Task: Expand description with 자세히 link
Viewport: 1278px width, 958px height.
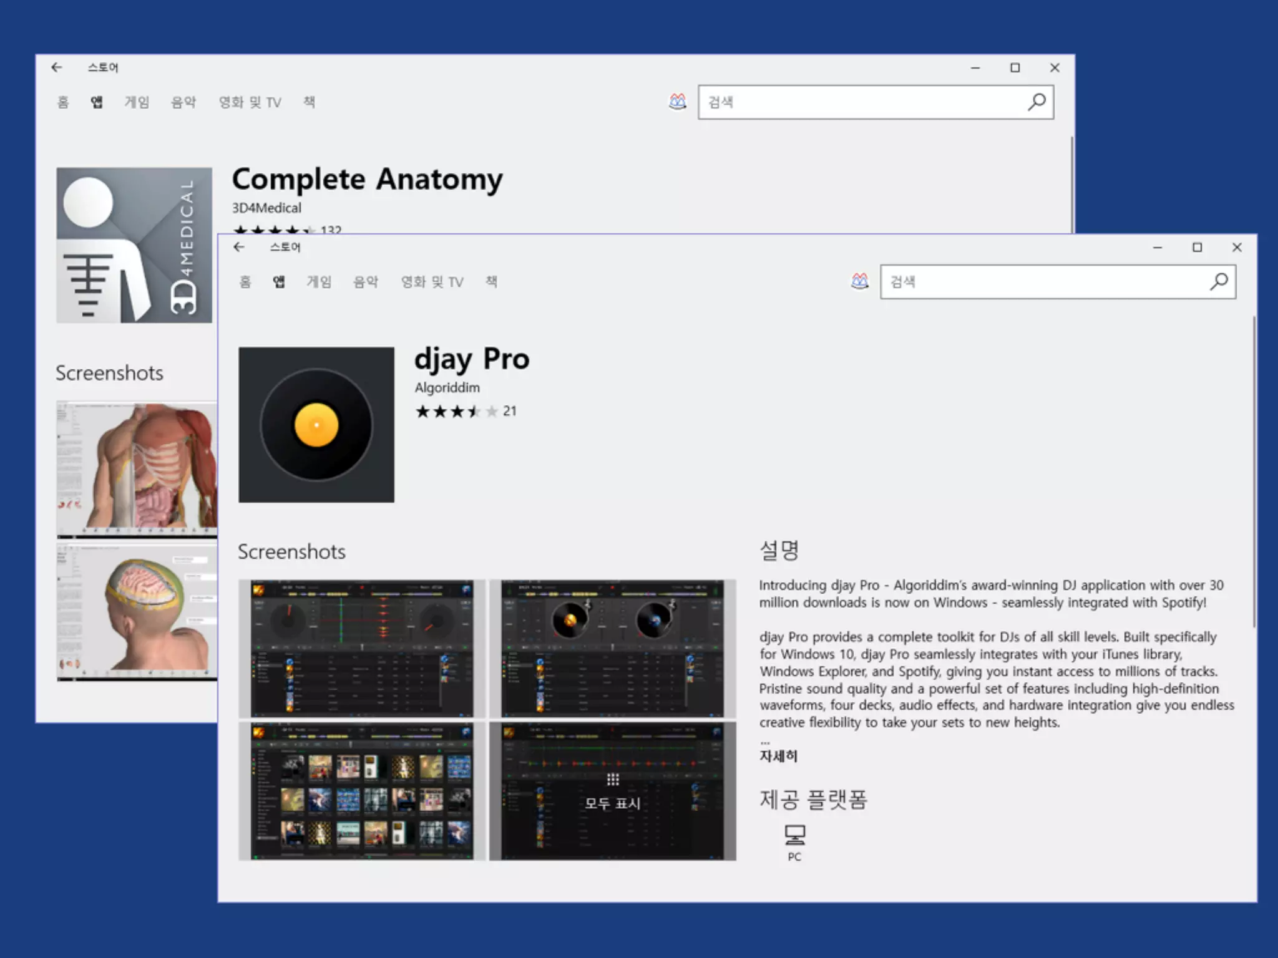Action: pos(778,756)
